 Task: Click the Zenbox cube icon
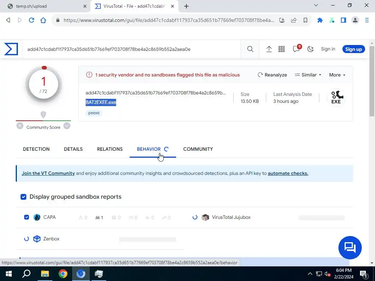37,239
